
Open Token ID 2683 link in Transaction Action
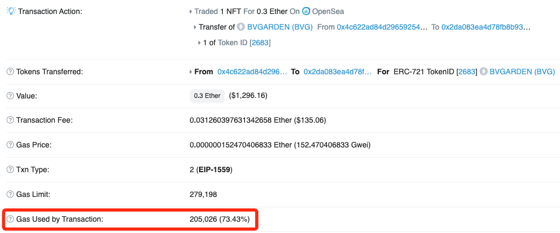261,43
